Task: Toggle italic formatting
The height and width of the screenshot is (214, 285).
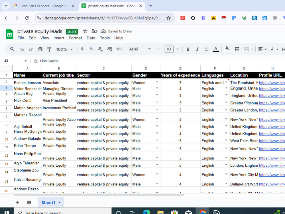Action: pos(197,49)
